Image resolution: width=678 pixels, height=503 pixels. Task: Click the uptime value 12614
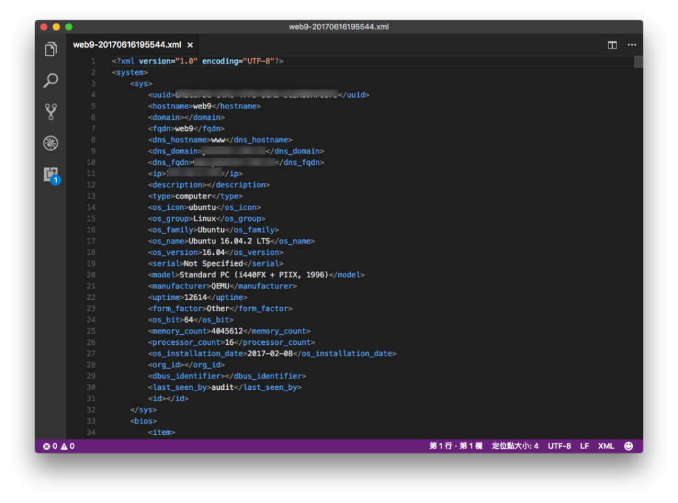(195, 297)
